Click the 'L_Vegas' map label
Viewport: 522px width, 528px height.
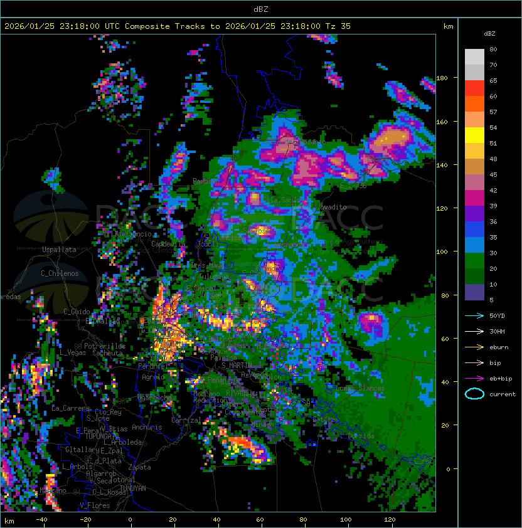coord(73,352)
